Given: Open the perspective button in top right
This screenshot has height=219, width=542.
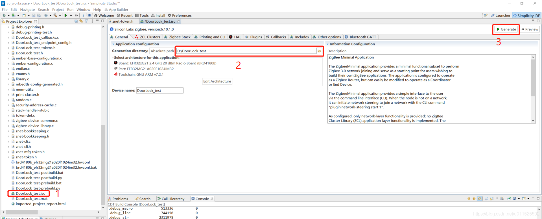Looking at the screenshot, I should click(486, 16).
